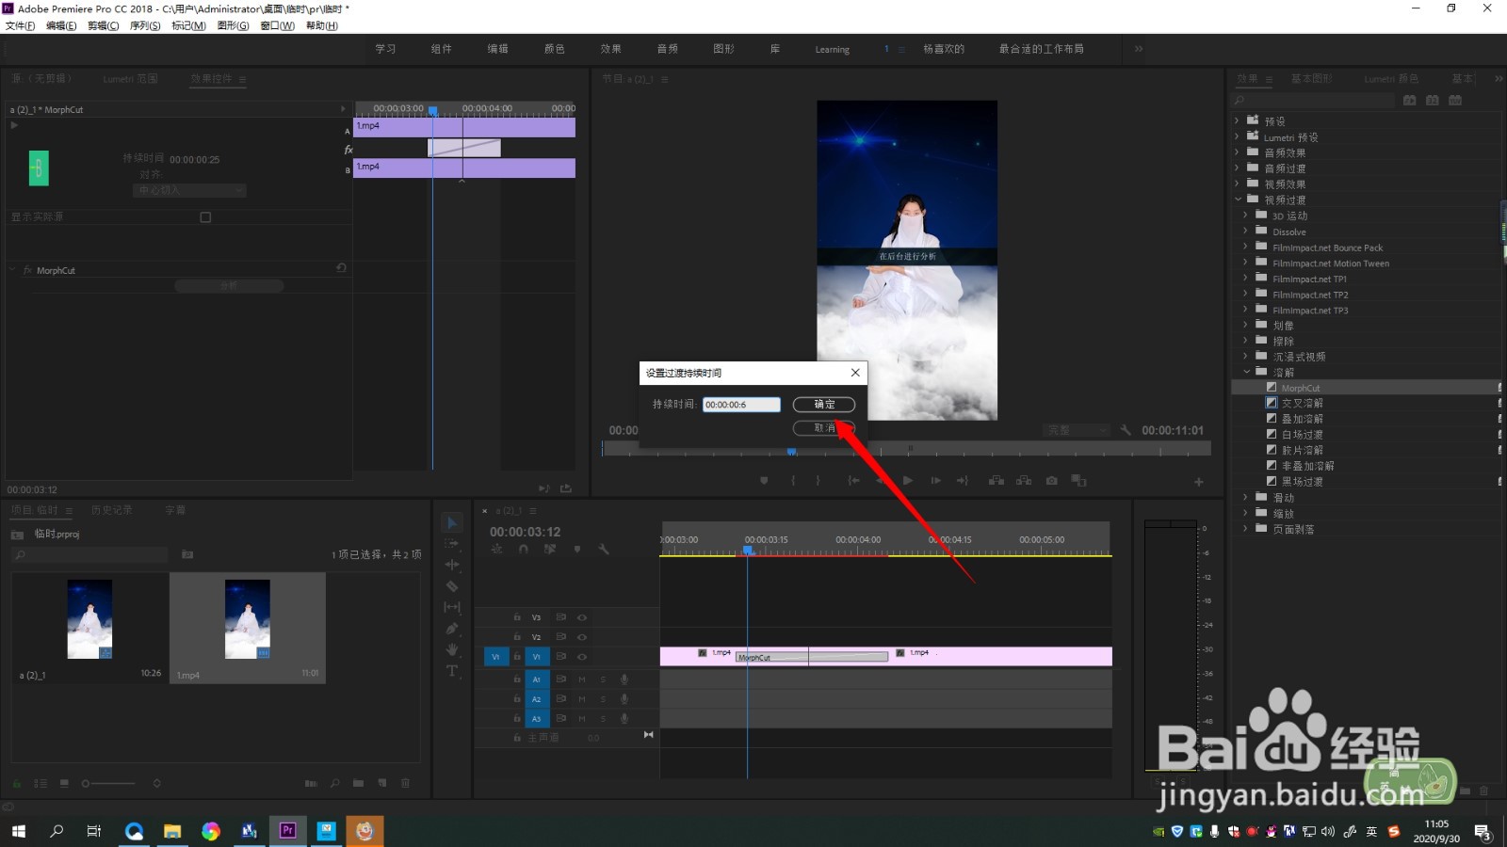The image size is (1507, 847).
Task: Select a (2)_1 sequence thumbnail
Action: 89,618
